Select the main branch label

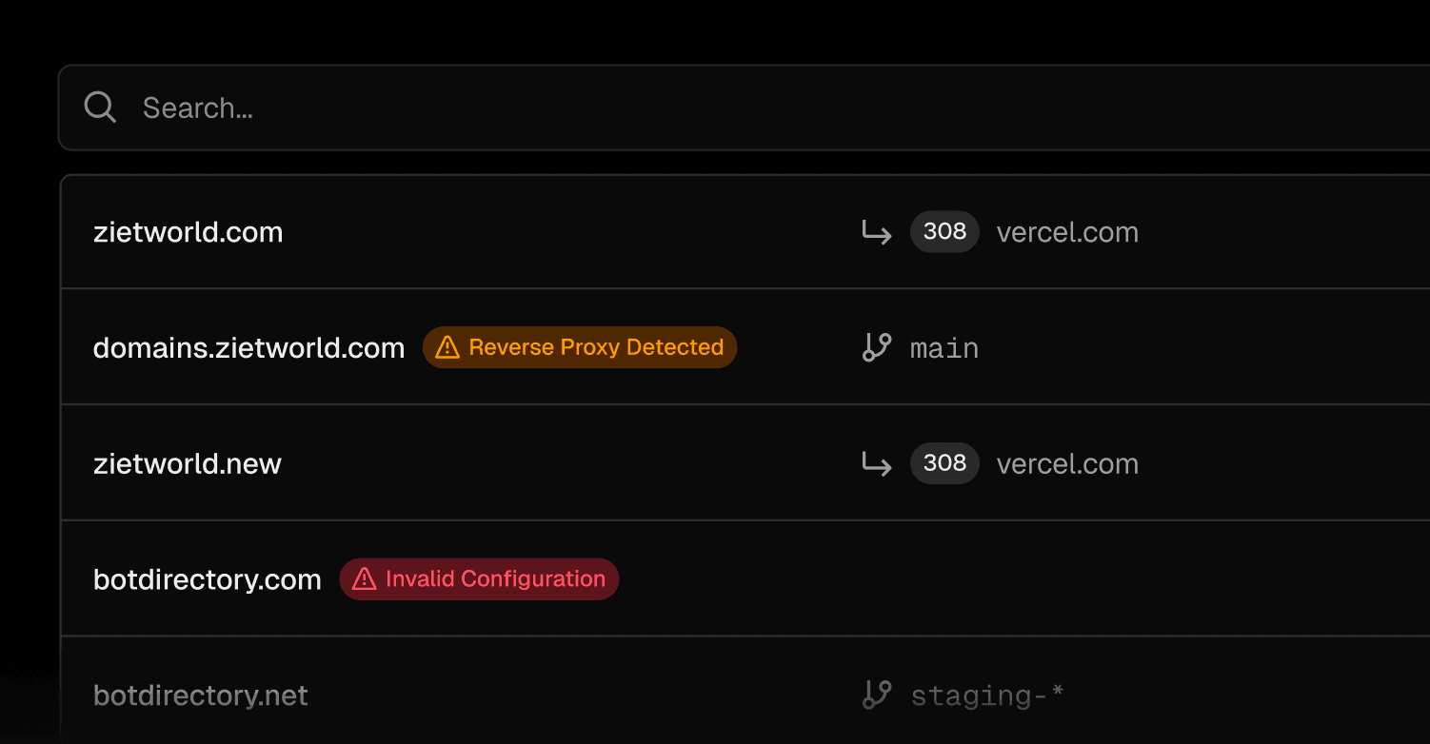tap(944, 348)
